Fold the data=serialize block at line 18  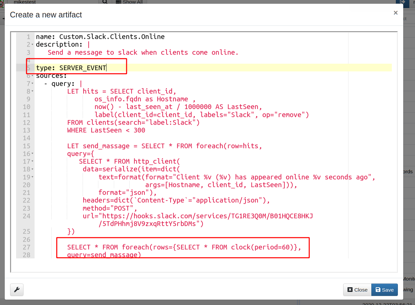click(x=32, y=169)
